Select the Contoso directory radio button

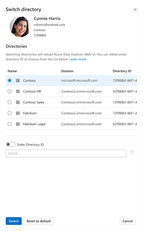click(10, 81)
